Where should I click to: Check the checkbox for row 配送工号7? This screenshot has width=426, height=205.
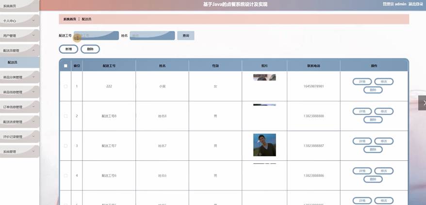coord(66,146)
